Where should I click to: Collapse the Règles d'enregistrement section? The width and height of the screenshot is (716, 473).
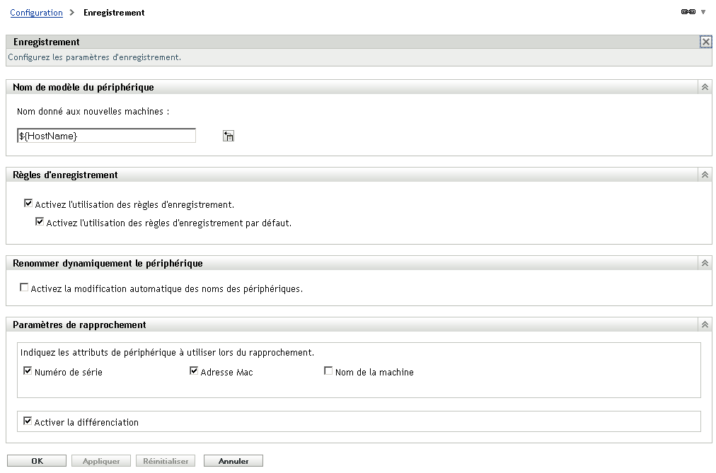coord(704,175)
